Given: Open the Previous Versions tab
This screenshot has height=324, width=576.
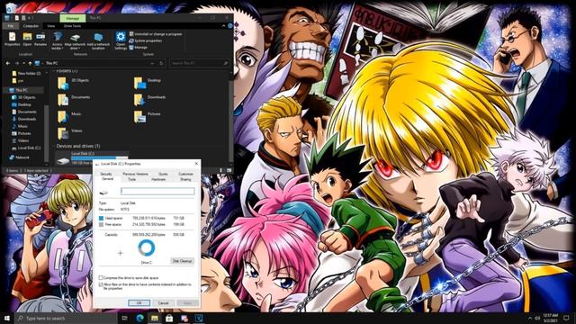Looking at the screenshot, I should tap(135, 174).
